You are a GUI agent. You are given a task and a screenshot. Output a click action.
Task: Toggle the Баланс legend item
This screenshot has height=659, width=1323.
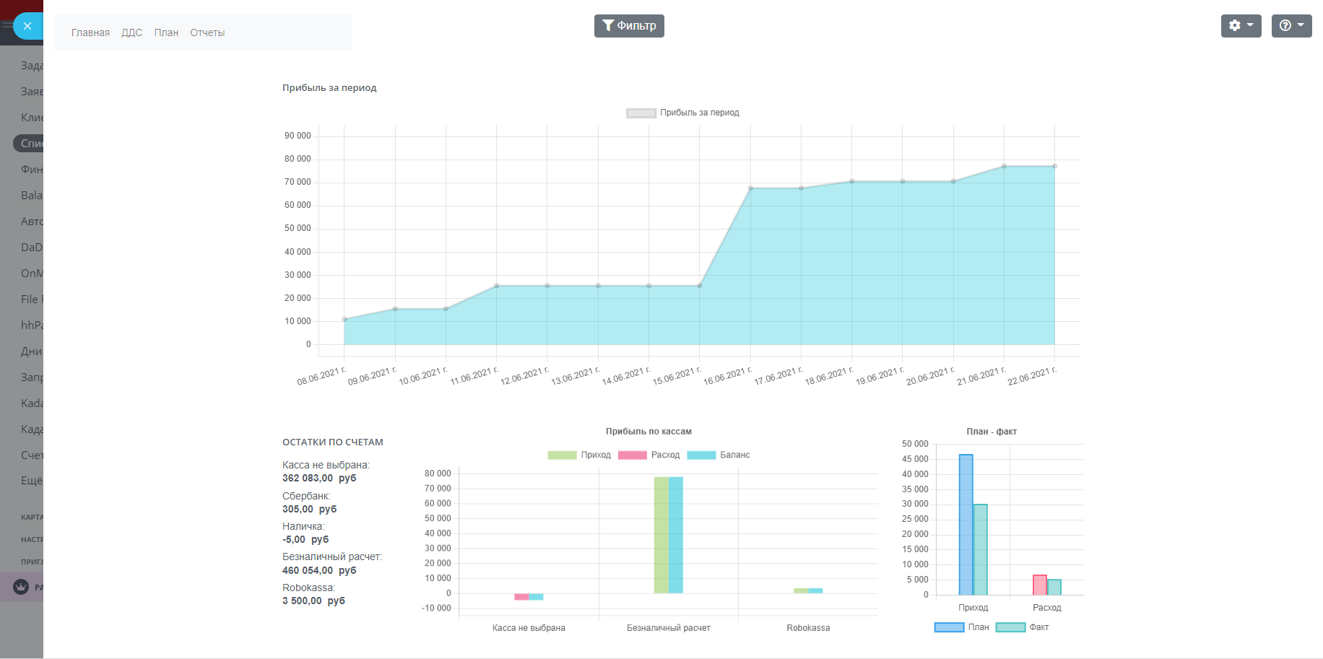coord(719,455)
